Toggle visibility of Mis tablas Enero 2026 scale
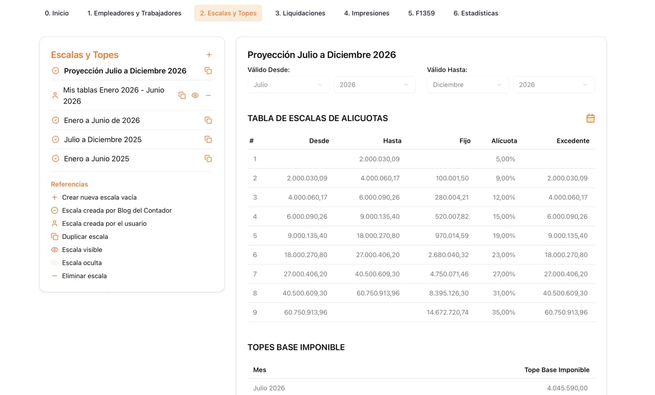Viewport: 655px width, 395px height. [x=195, y=95]
